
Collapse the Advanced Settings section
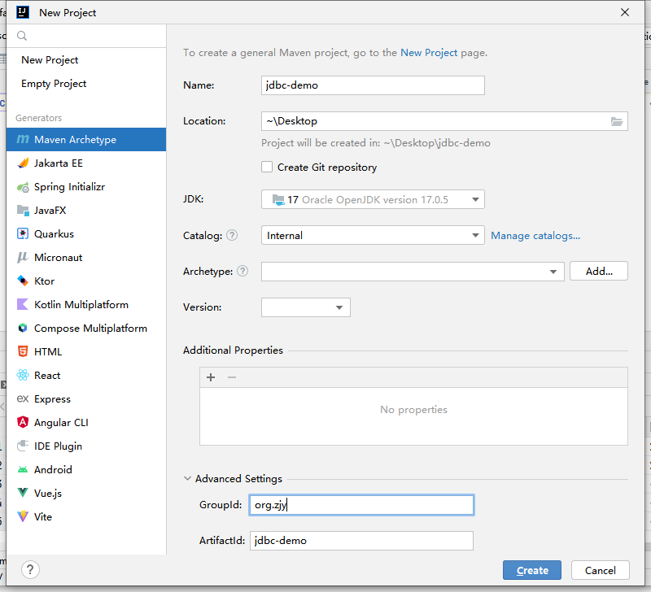[189, 479]
